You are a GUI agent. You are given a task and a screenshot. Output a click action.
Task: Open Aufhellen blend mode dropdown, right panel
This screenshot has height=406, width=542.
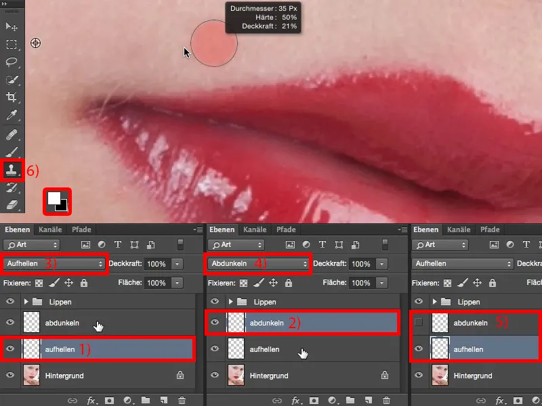[x=462, y=264]
